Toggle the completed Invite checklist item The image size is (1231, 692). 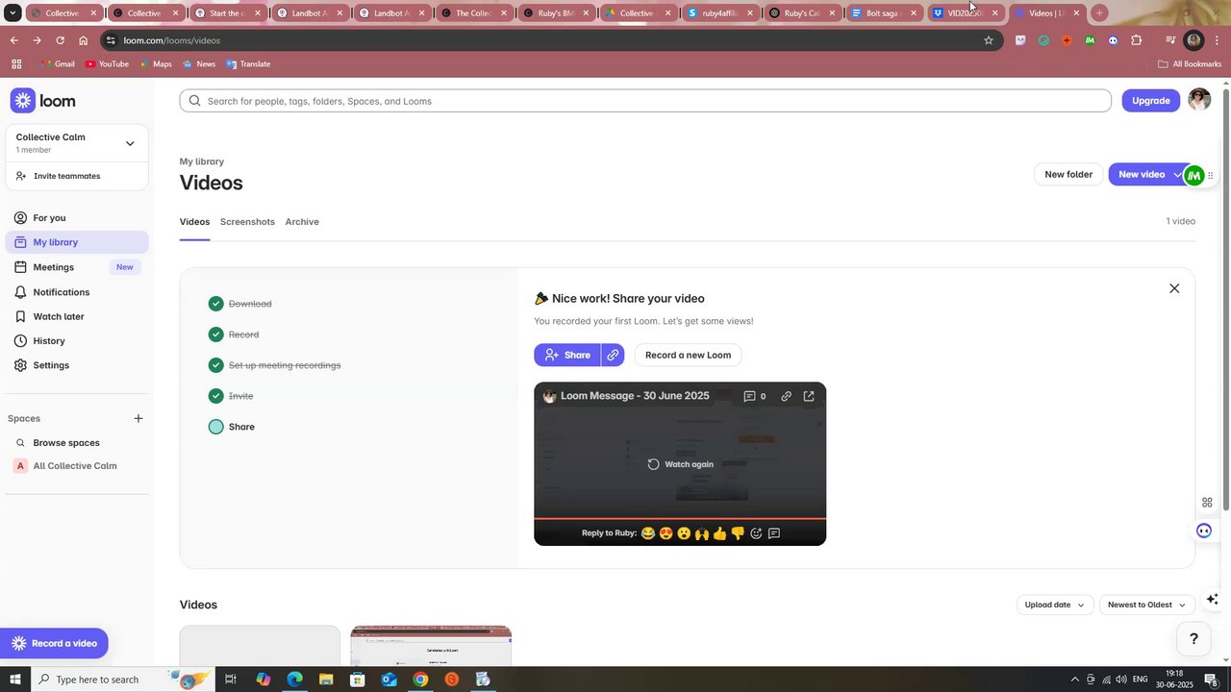coord(215,396)
